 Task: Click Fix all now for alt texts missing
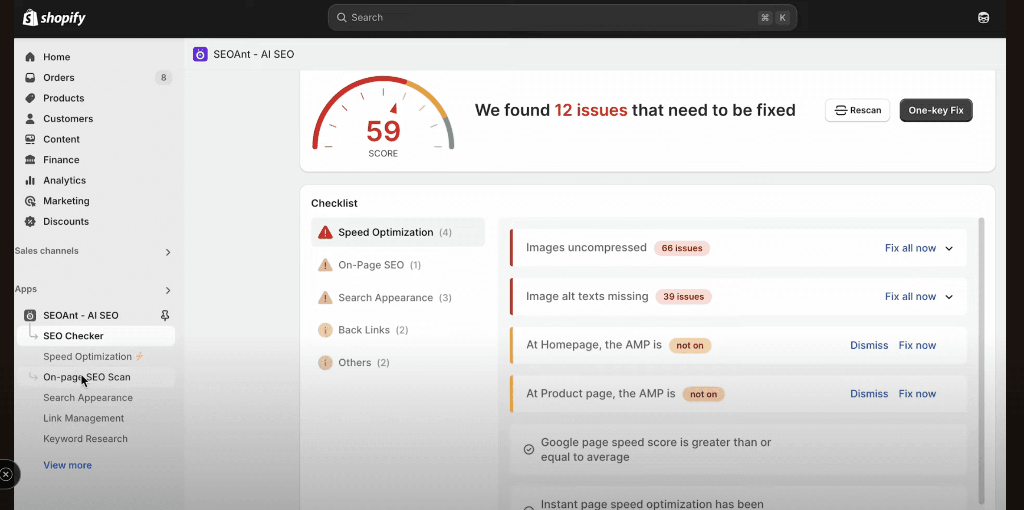[910, 297]
